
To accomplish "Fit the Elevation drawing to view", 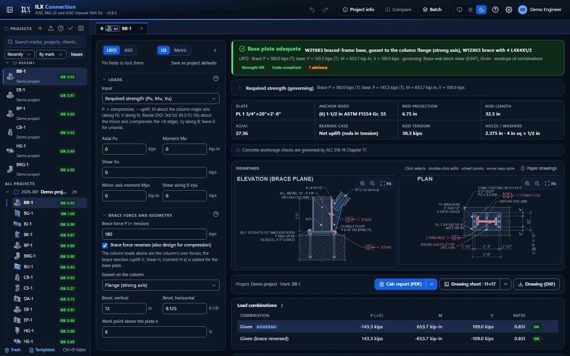I will pyautogui.click(x=386, y=184).
